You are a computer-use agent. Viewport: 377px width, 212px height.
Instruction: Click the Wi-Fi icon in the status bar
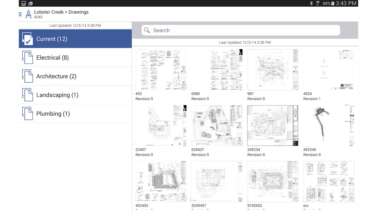(x=318, y=3)
